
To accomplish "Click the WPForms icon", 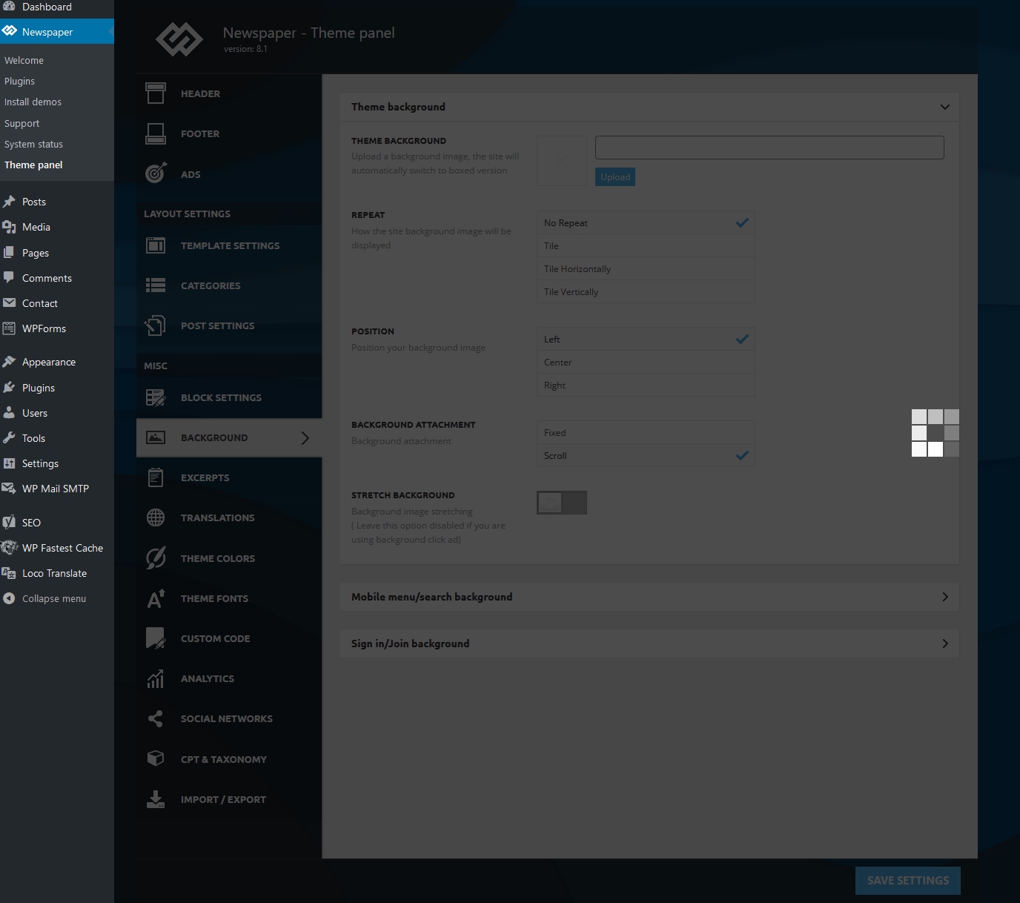I will (9, 328).
